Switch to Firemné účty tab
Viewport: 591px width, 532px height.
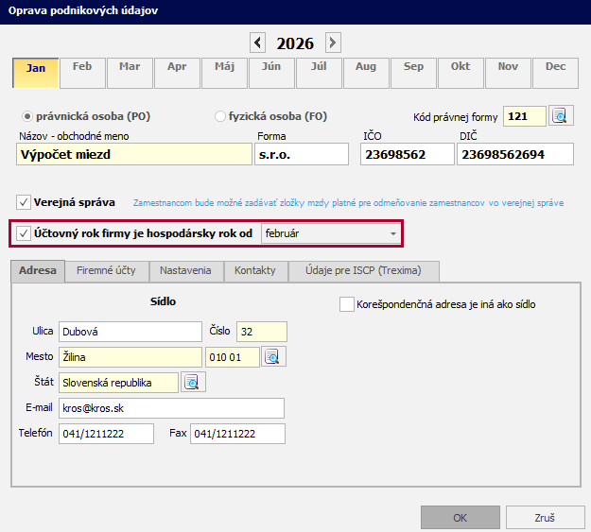(106, 271)
